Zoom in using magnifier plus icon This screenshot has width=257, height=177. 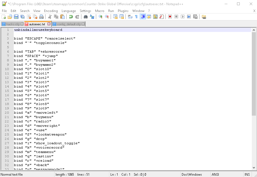[x=100, y=17]
